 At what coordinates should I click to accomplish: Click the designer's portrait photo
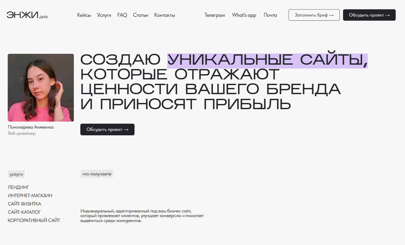point(41,88)
